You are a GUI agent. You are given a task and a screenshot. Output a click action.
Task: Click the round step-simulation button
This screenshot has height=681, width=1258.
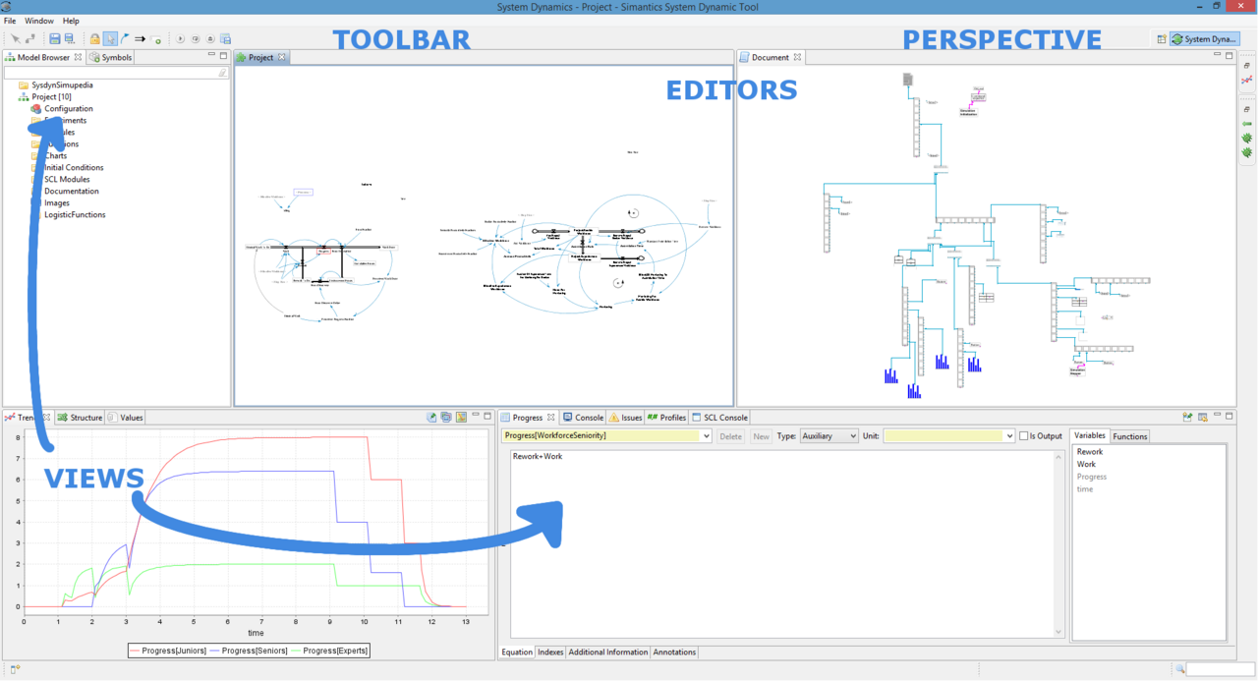coord(196,39)
